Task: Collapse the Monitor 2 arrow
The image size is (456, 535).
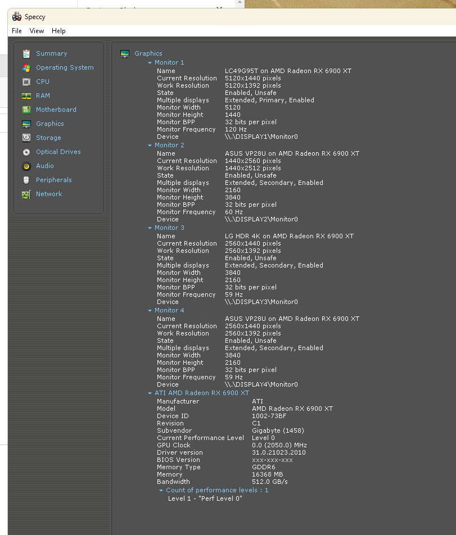Action: (150, 146)
